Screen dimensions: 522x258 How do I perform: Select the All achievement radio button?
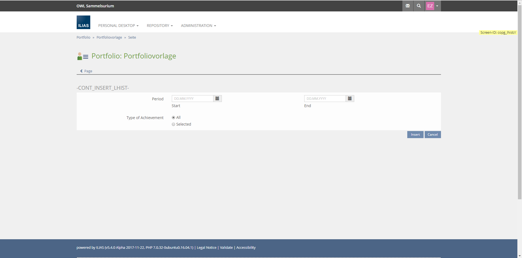[173, 117]
